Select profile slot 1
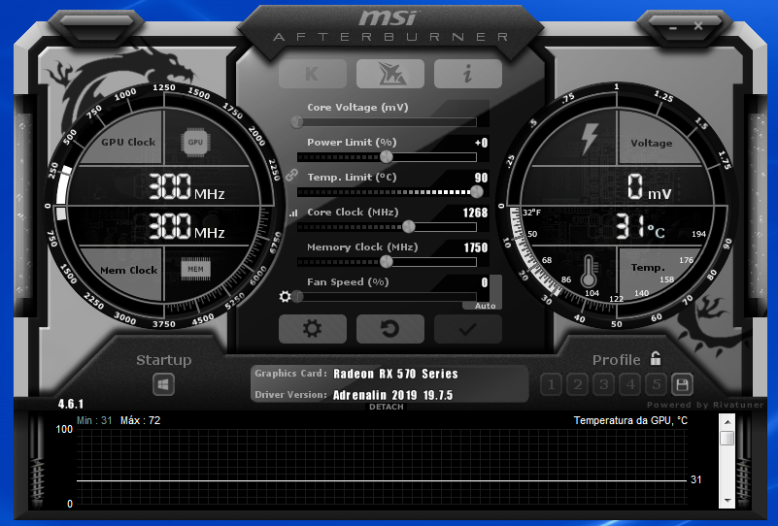Viewport: 778px width, 526px height. pyautogui.click(x=552, y=384)
